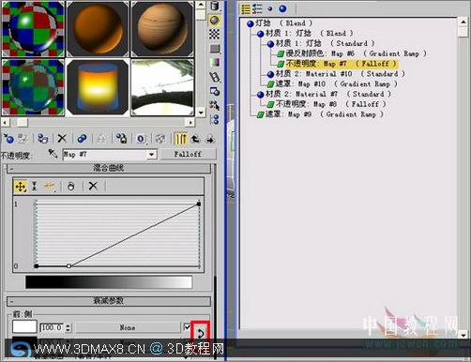This screenshot has width=471, height=362.
Task: Toggle the checkered Background icon
Action: coord(214,34)
